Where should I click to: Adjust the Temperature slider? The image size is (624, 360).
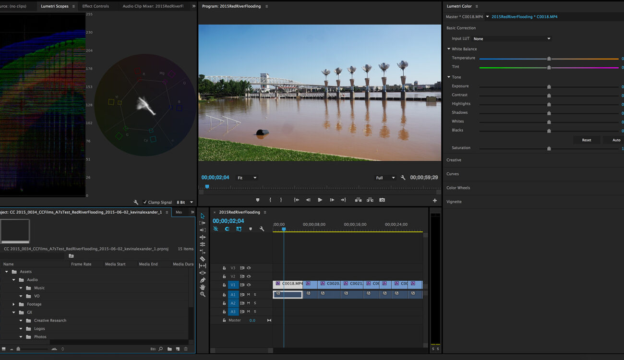tap(549, 59)
